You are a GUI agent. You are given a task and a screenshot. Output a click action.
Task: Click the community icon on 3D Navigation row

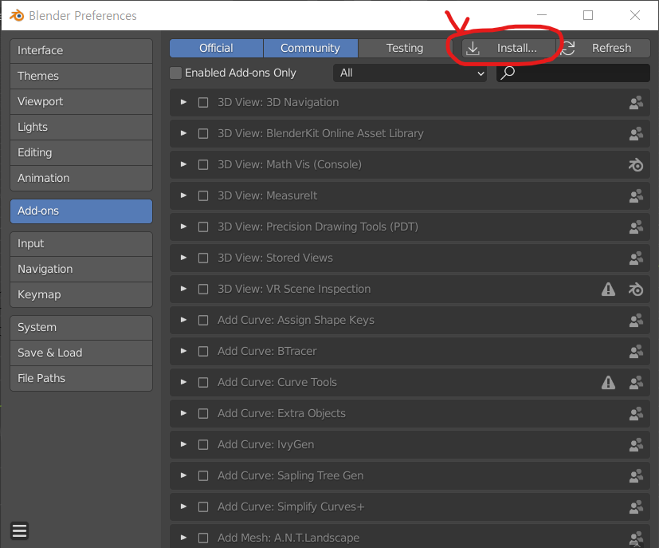pos(636,103)
